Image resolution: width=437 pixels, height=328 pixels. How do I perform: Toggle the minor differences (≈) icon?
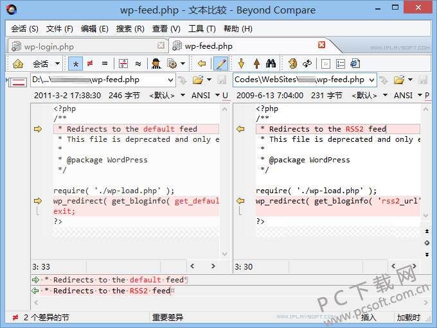click(138, 64)
